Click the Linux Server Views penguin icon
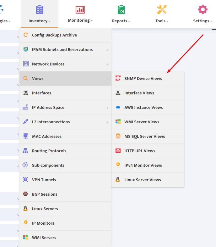The height and width of the screenshot is (247, 216). click(118, 179)
